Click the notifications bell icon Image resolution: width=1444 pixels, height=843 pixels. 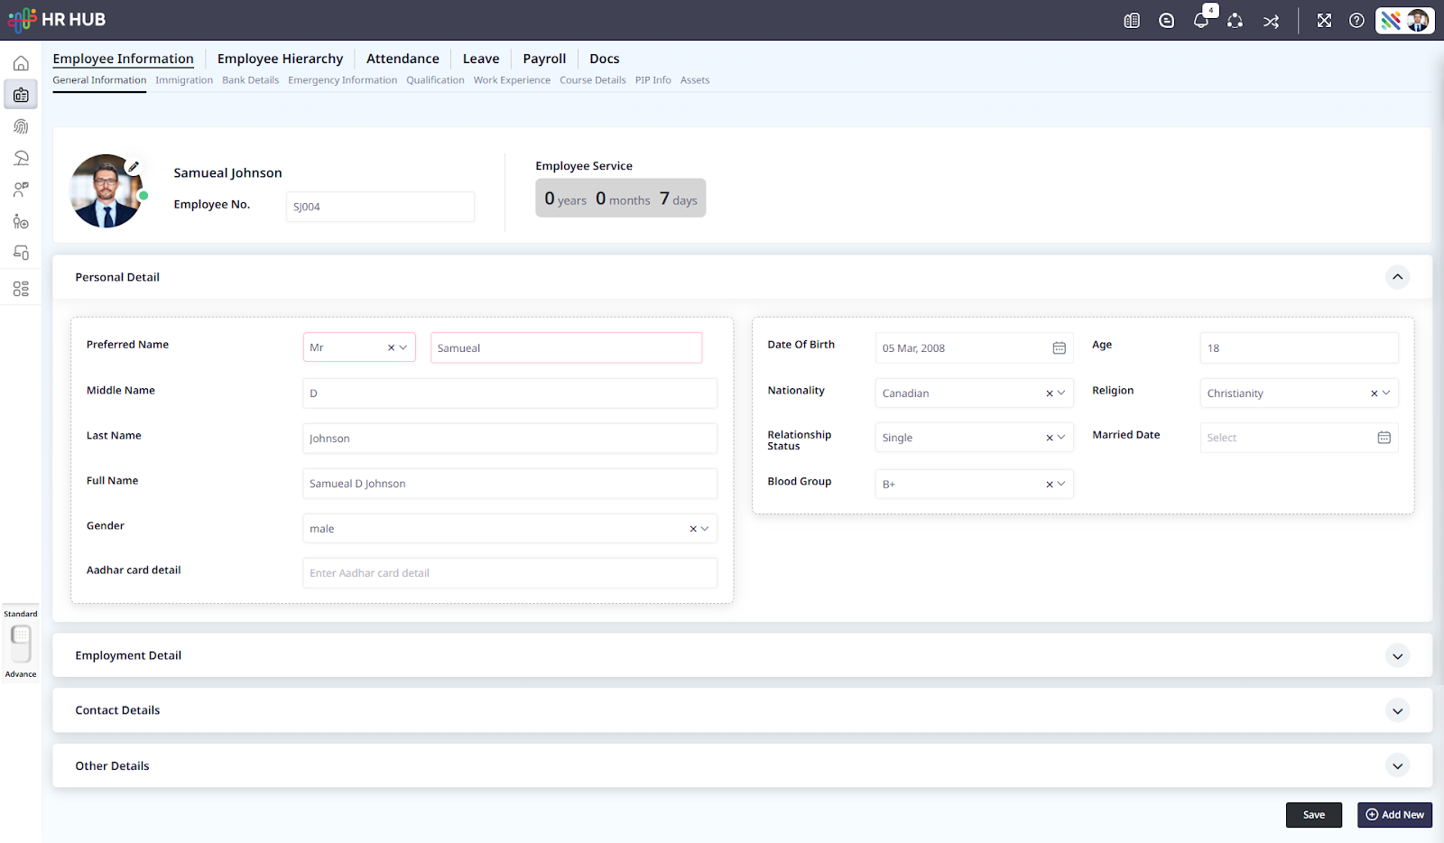[1200, 21]
